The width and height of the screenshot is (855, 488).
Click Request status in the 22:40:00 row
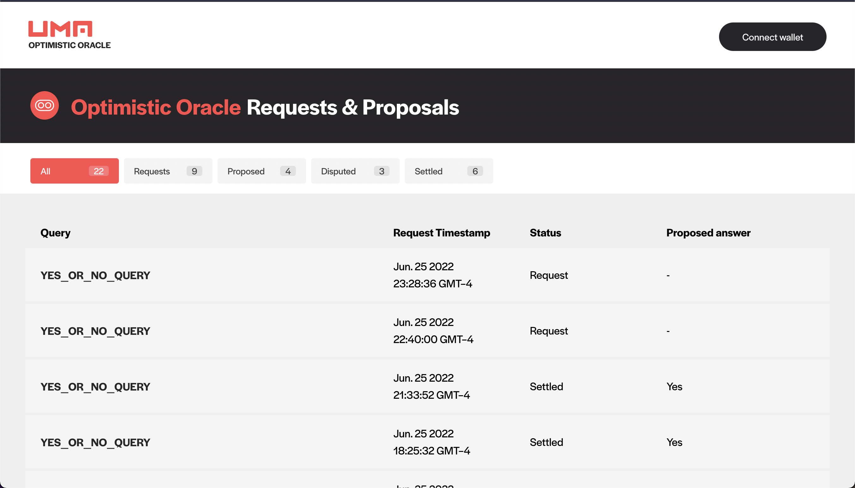coord(549,331)
